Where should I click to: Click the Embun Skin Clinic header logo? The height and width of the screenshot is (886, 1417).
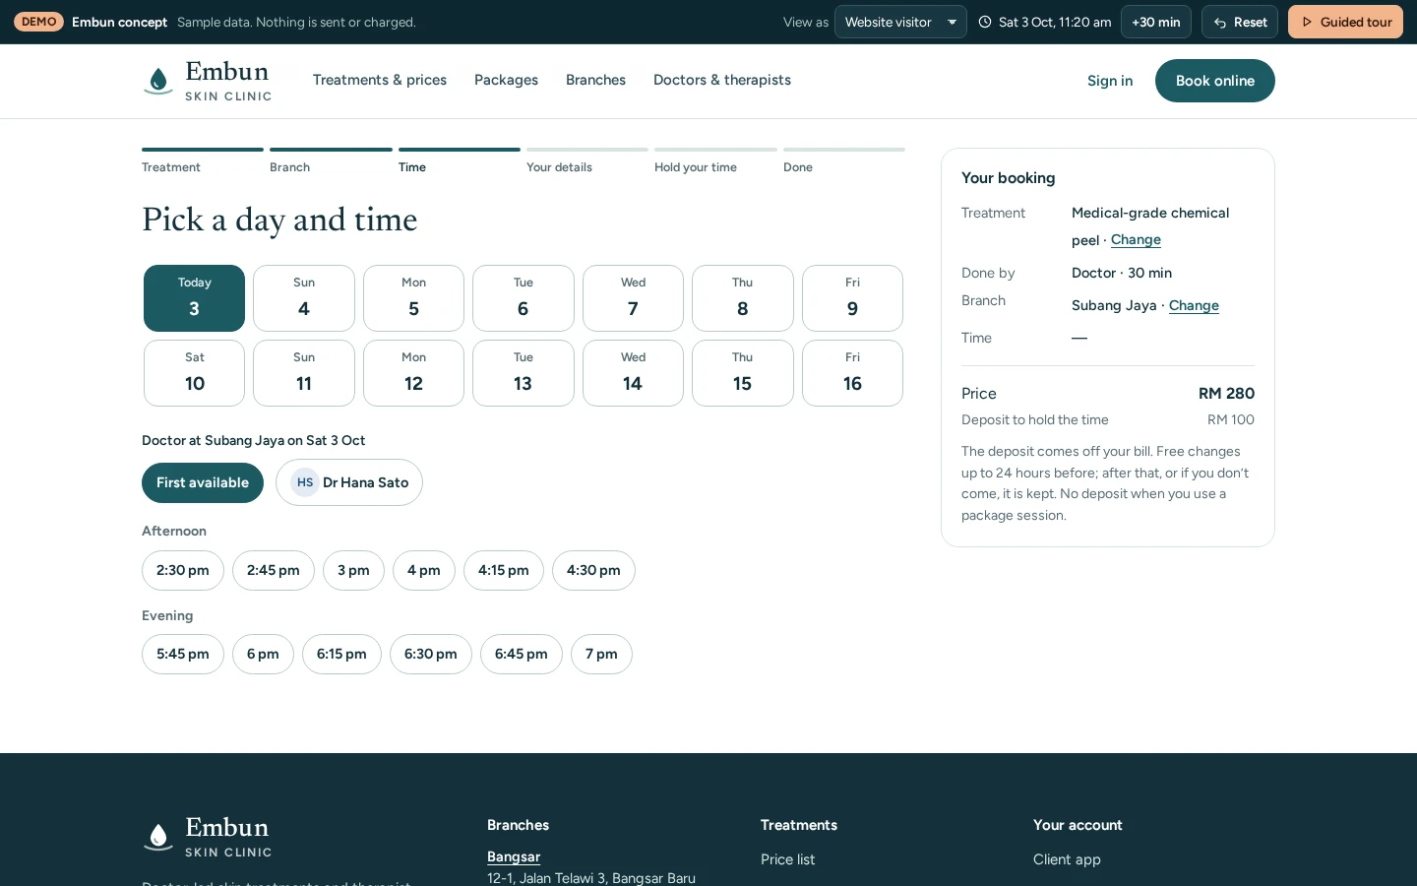[207, 81]
